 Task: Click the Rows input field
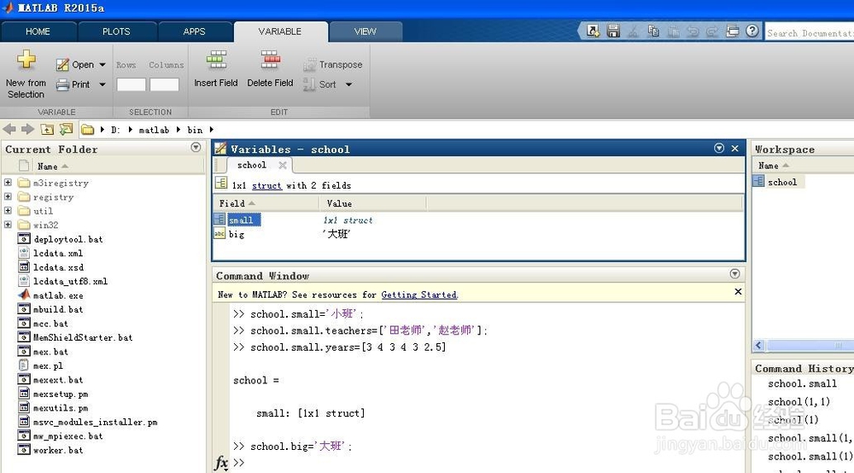(132, 85)
